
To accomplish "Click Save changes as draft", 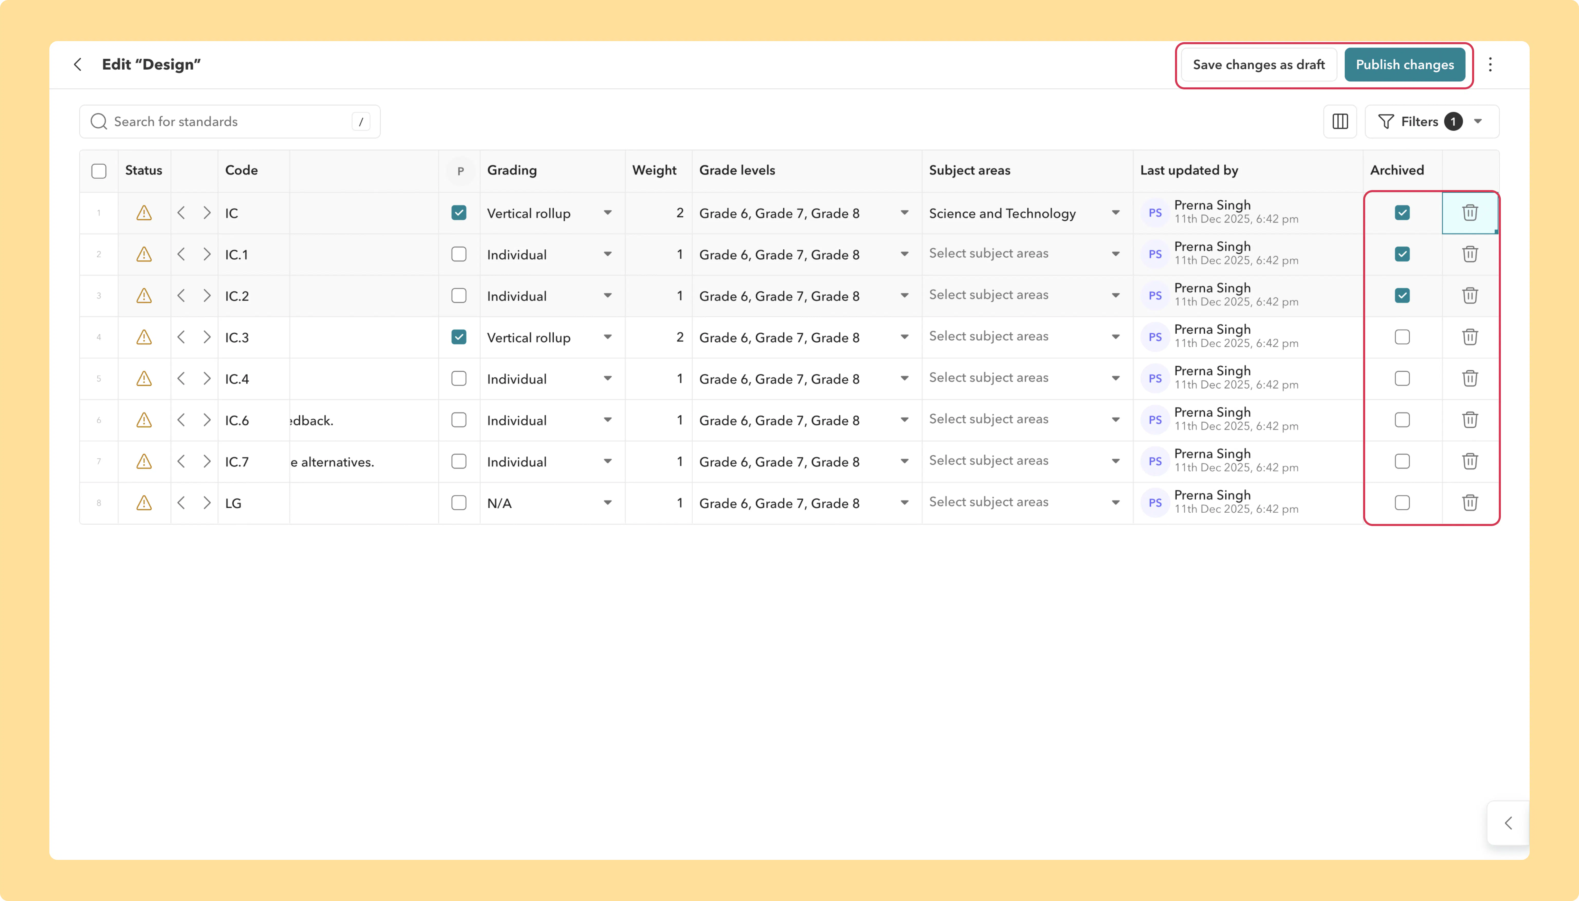I will (1259, 64).
